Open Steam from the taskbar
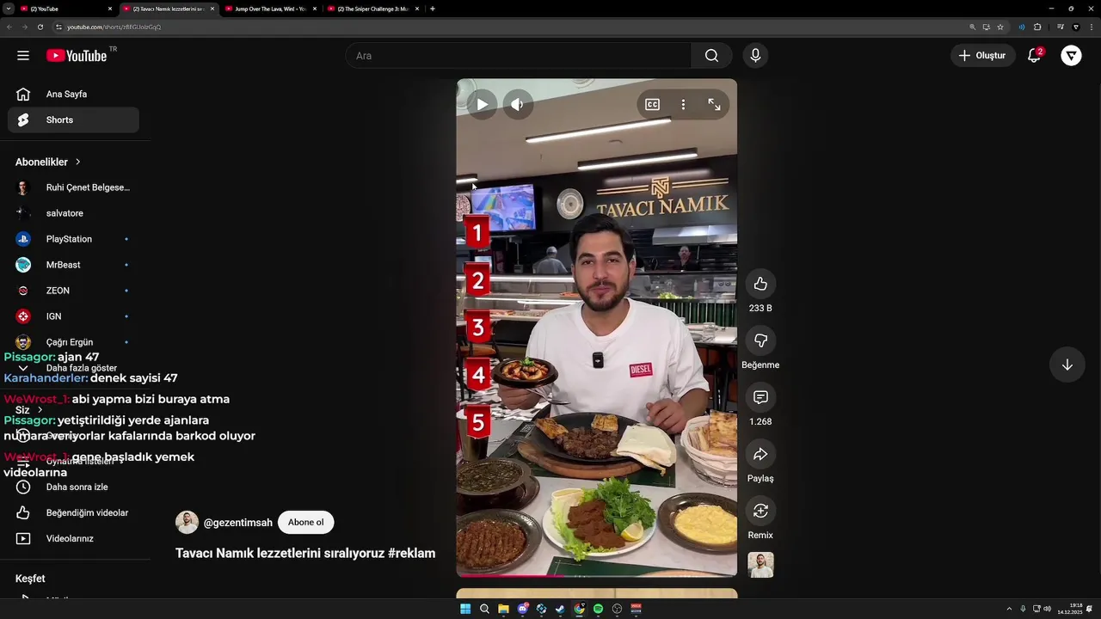Viewport: 1101px width, 619px height. (560, 609)
